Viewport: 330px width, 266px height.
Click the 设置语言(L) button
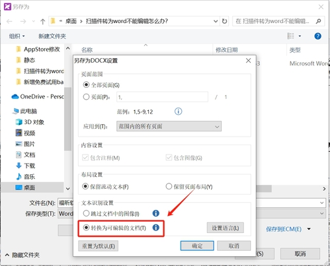[226, 228]
